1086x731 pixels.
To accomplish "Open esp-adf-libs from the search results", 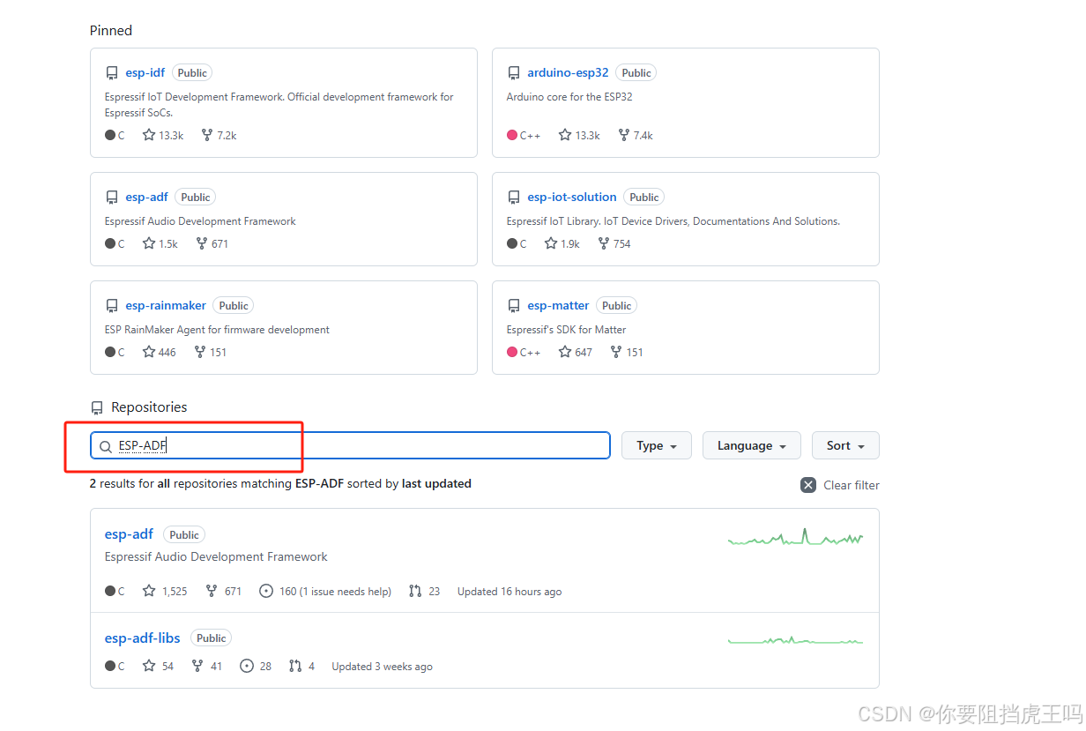I will (142, 638).
